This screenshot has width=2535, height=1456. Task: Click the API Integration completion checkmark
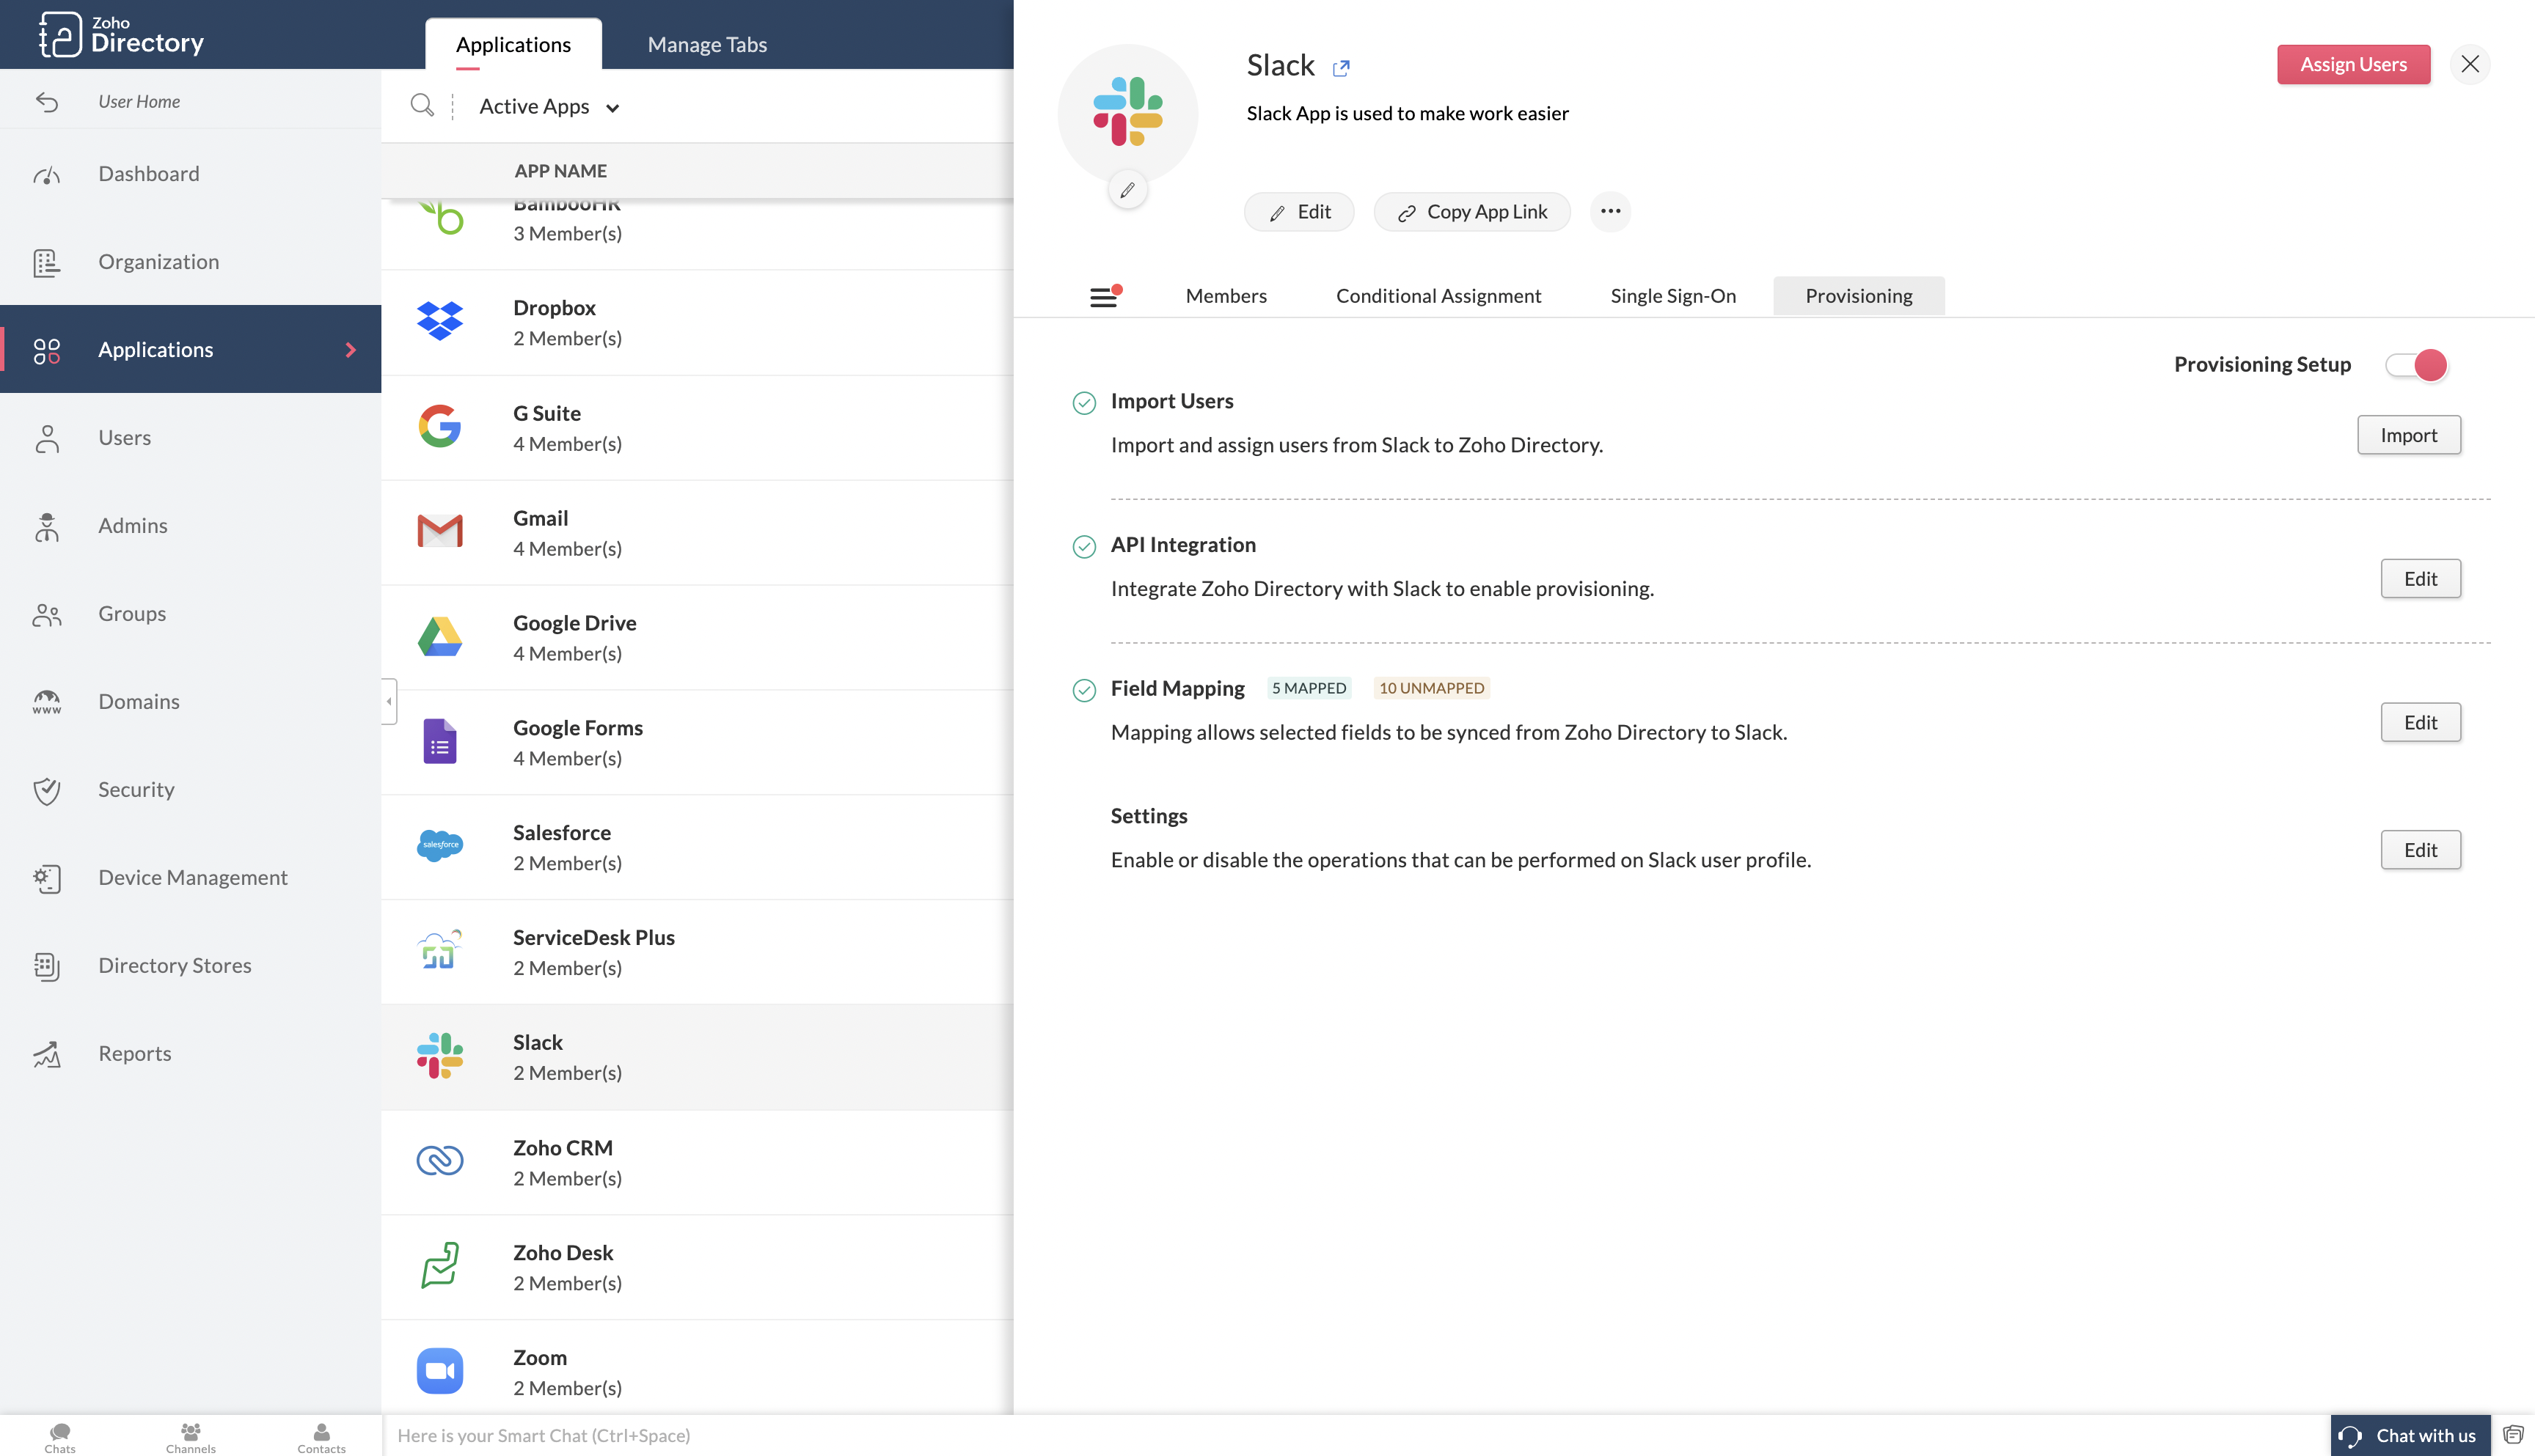pyautogui.click(x=1086, y=547)
